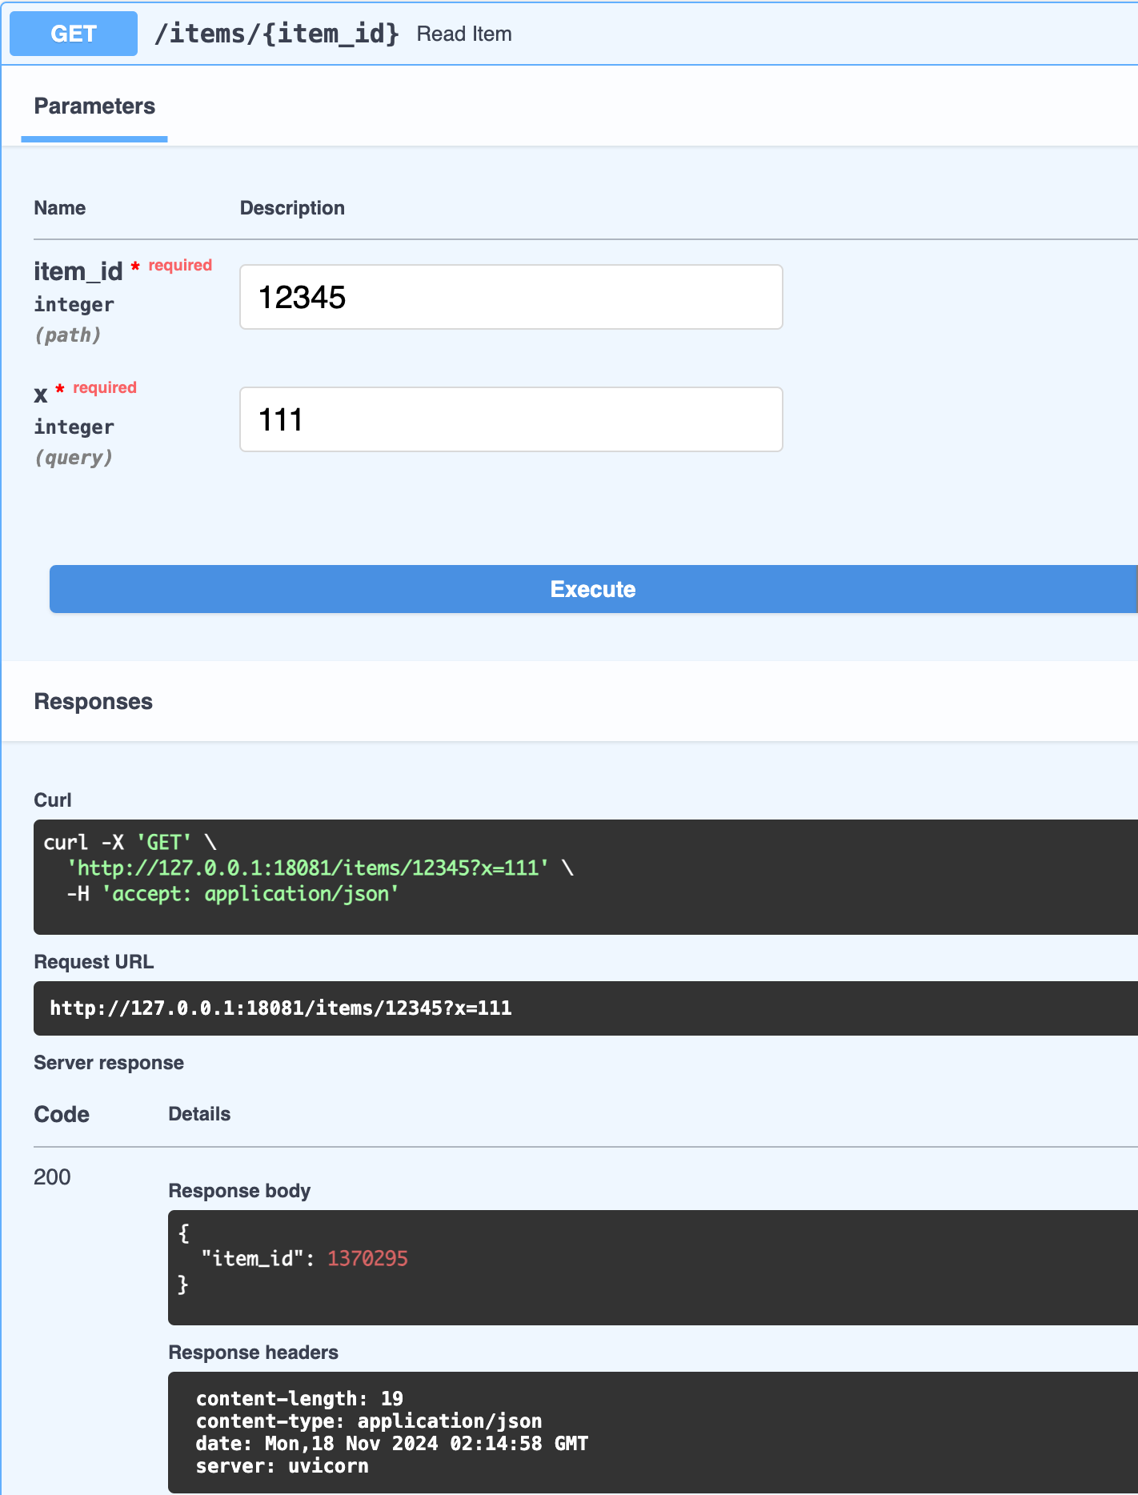Select the Parameters tab heading

click(94, 106)
